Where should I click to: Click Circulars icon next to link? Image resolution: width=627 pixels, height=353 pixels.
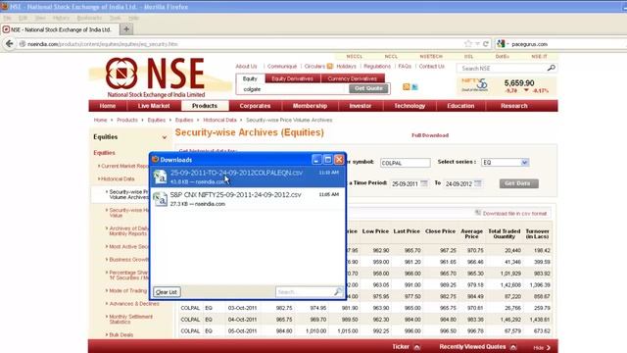(329, 66)
